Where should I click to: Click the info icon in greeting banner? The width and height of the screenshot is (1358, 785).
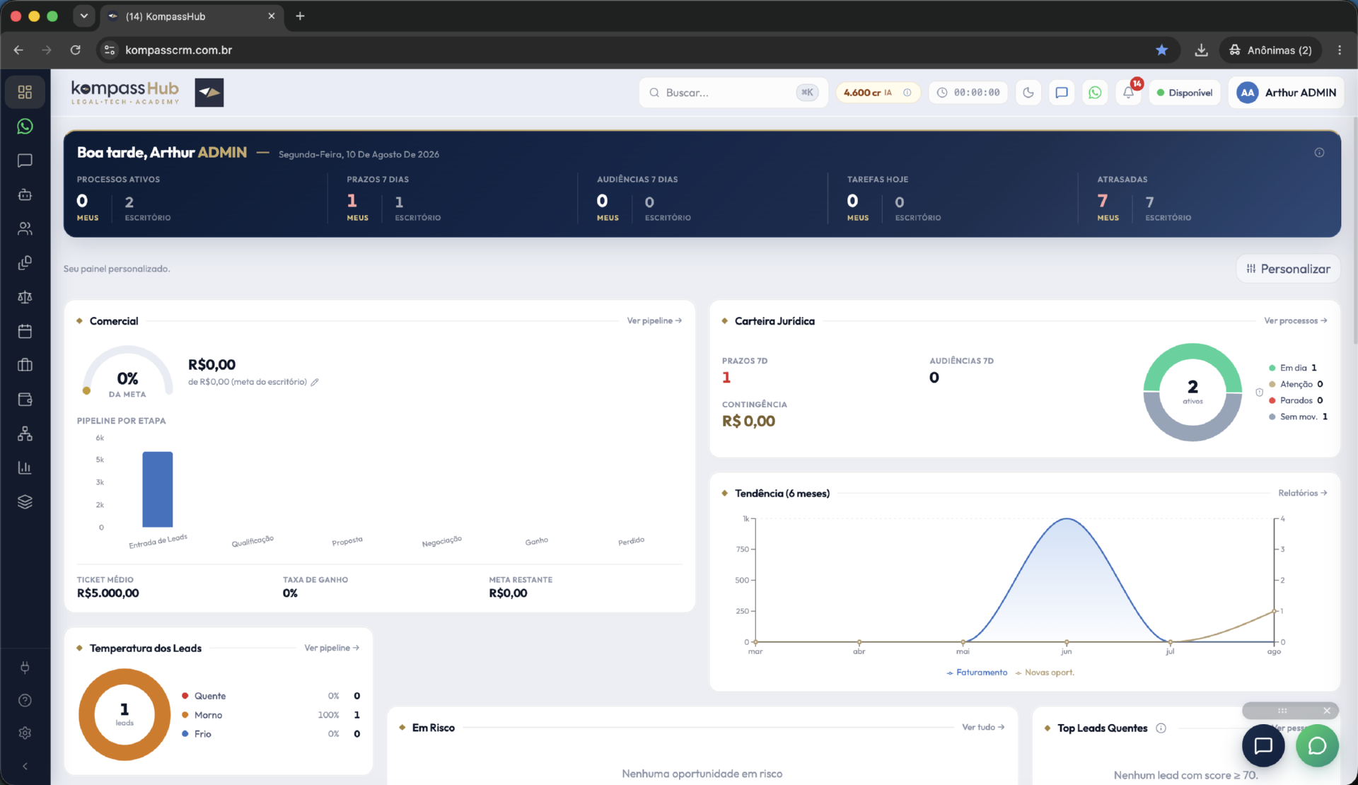(1319, 153)
